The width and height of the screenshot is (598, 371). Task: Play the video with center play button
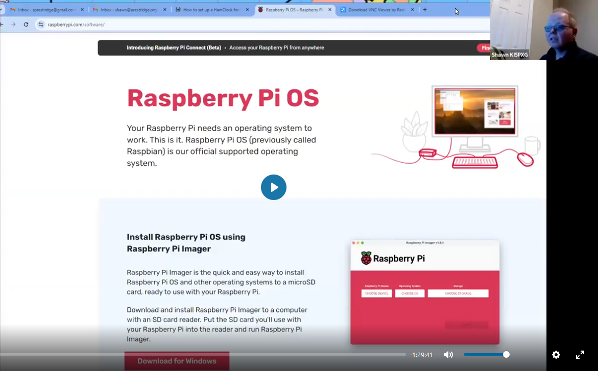click(x=274, y=187)
